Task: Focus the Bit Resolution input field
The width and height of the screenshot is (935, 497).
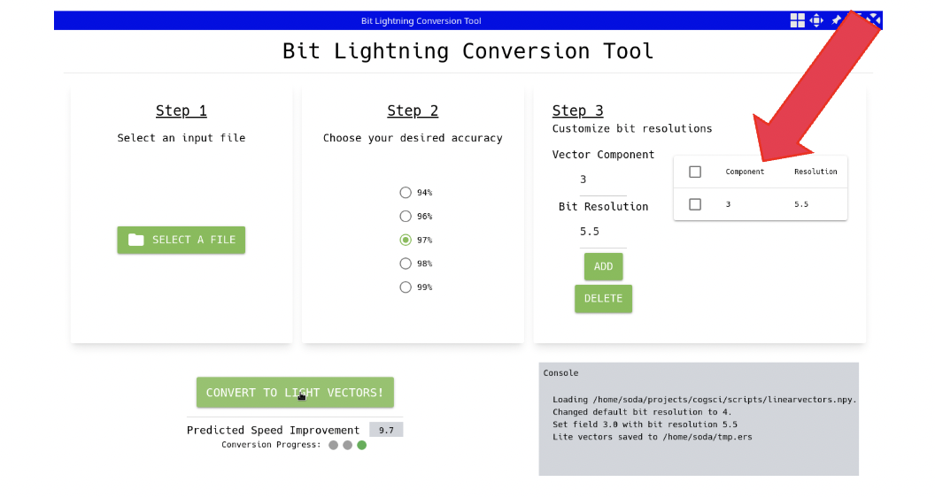Action: [603, 232]
